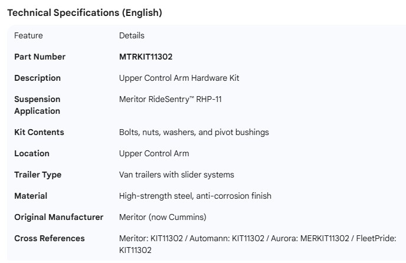Click the Details column header
Screen dimensions: 406x263
coord(132,35)
